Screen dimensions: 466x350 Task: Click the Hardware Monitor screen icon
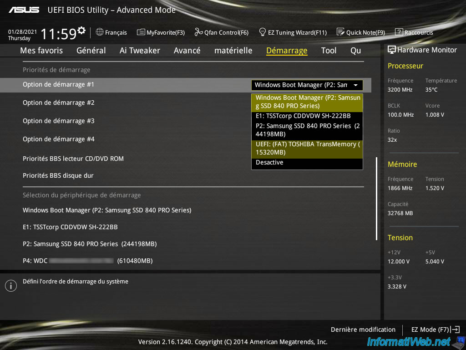392,50
